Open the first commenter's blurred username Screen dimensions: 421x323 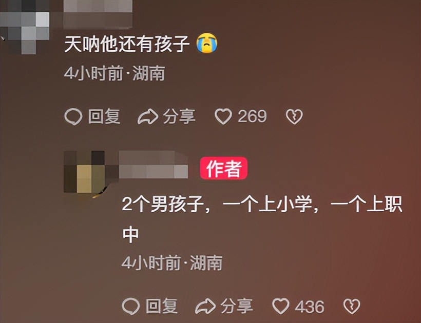(x=98, y=13)
